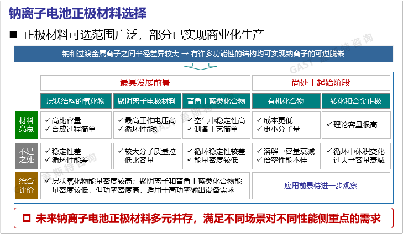Image resolution: width=403 pixels, height=234 pixels.
Task: Select the 层状结构的氧化物 column header
Action: tap(75, 101)
